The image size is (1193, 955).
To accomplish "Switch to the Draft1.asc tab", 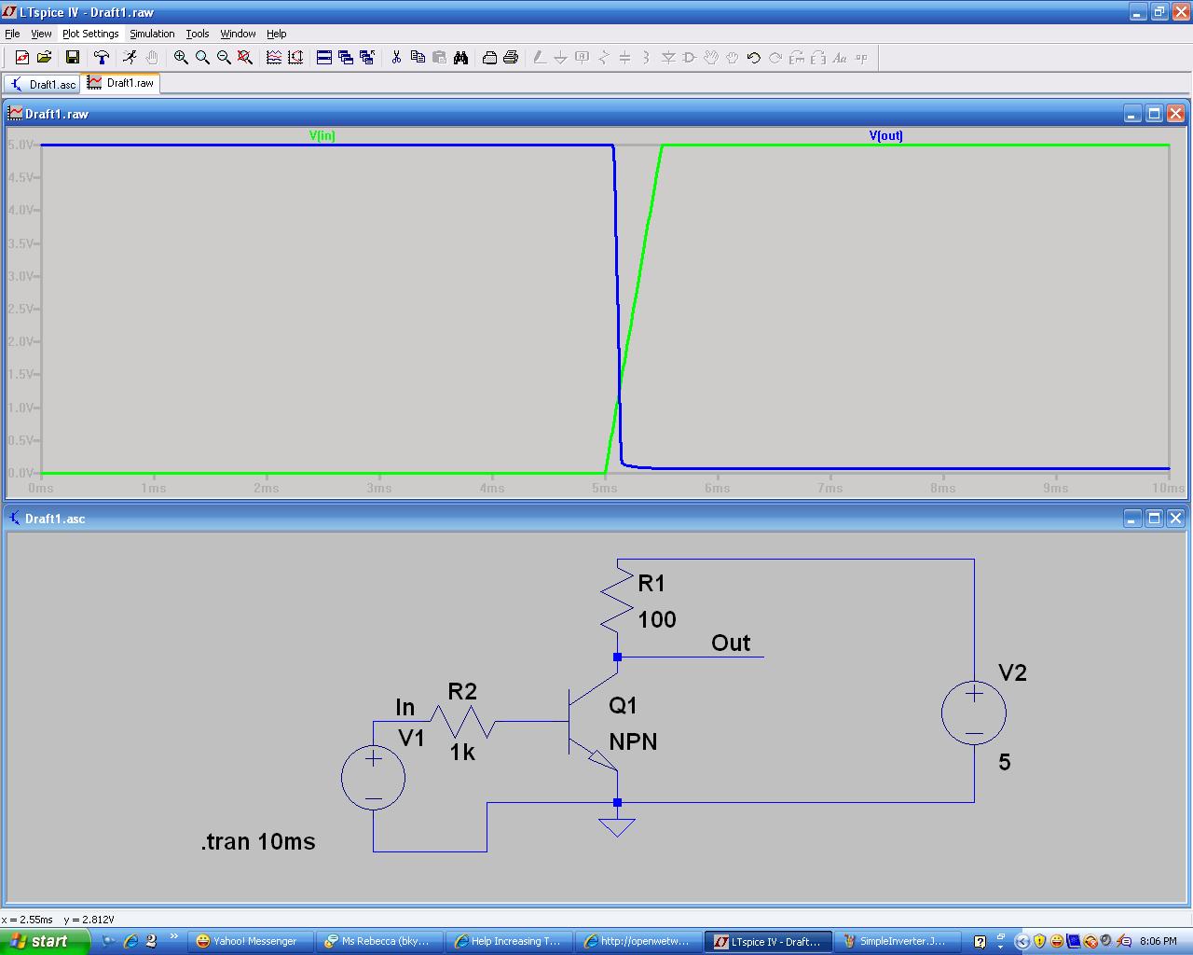I will [42, 84].
